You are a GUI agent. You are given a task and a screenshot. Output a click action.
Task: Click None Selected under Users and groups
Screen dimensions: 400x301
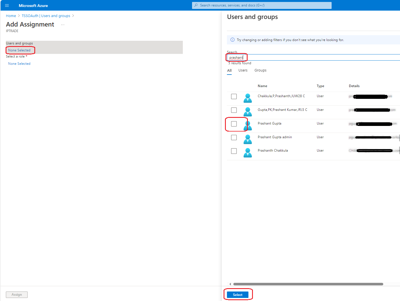[x=19, y=50]
